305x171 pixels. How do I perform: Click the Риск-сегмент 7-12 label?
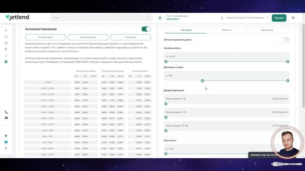click(x=176, y=112)
